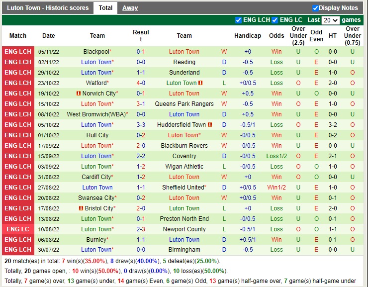Screen dimensions: 368x287
Task: Select Newport County in the team column
Action: tap(184, 229)
